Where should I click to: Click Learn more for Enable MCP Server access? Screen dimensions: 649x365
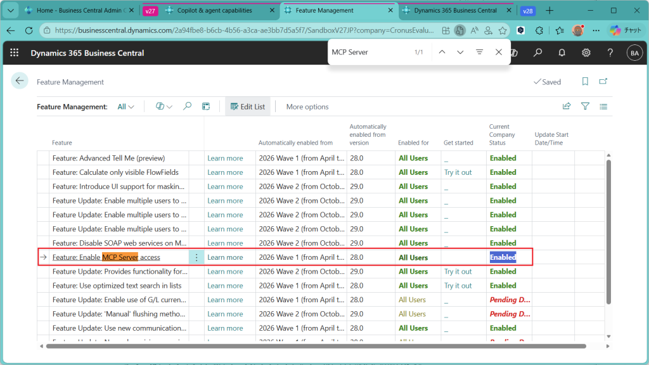225,257
